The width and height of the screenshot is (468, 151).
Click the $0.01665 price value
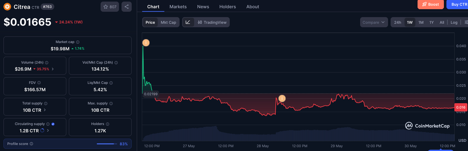[27, 22]
